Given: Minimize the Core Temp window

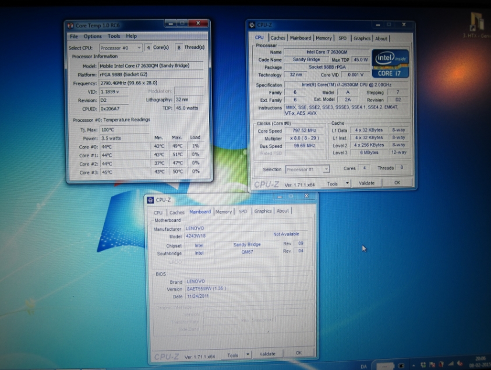Looking at the screenshot, I should point(171,23).
